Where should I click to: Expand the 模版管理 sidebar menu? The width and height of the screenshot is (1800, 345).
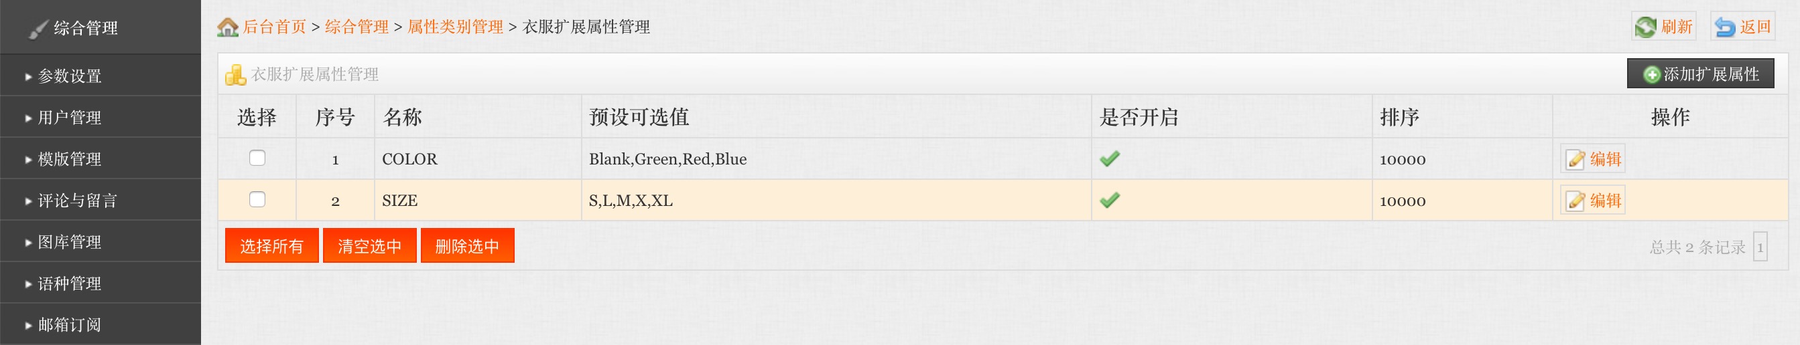coord(69,159)
